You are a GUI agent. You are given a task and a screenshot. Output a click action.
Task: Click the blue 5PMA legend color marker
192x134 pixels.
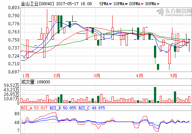click(110, 4)
